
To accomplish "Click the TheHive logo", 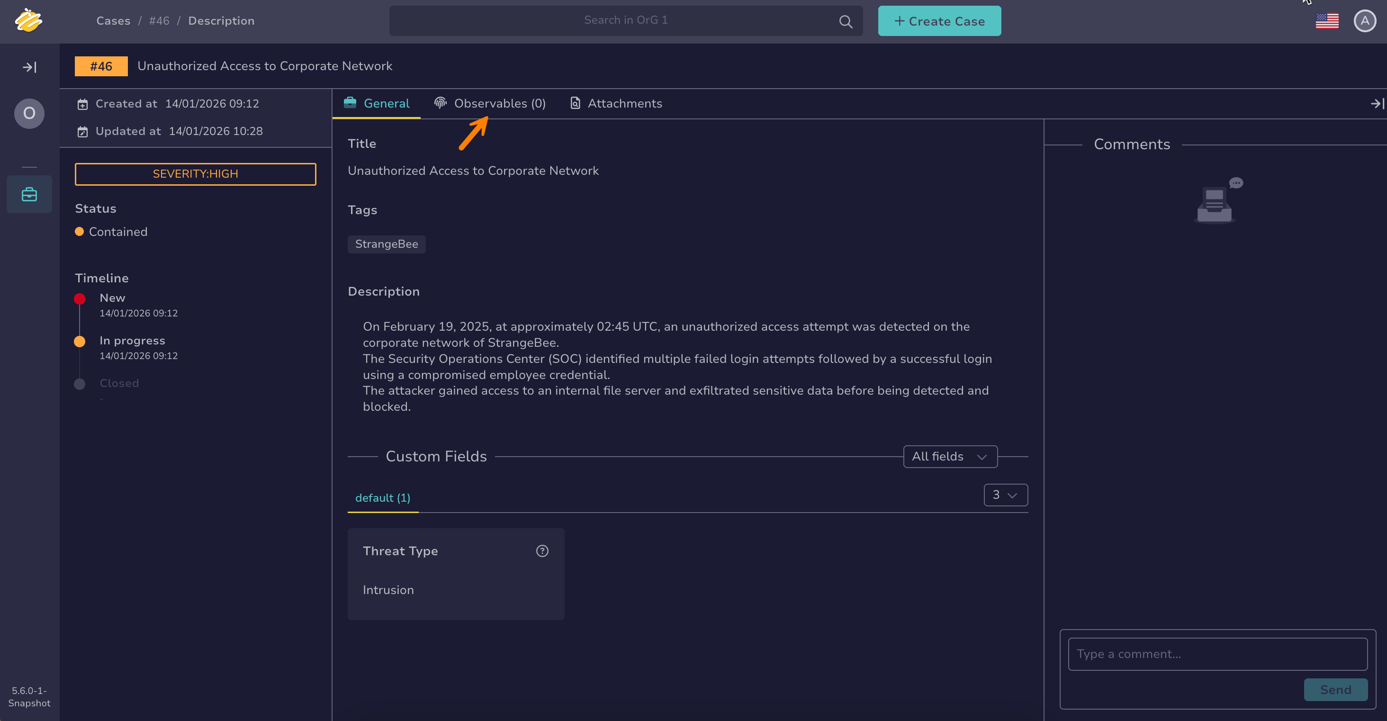I will (29, 21).
